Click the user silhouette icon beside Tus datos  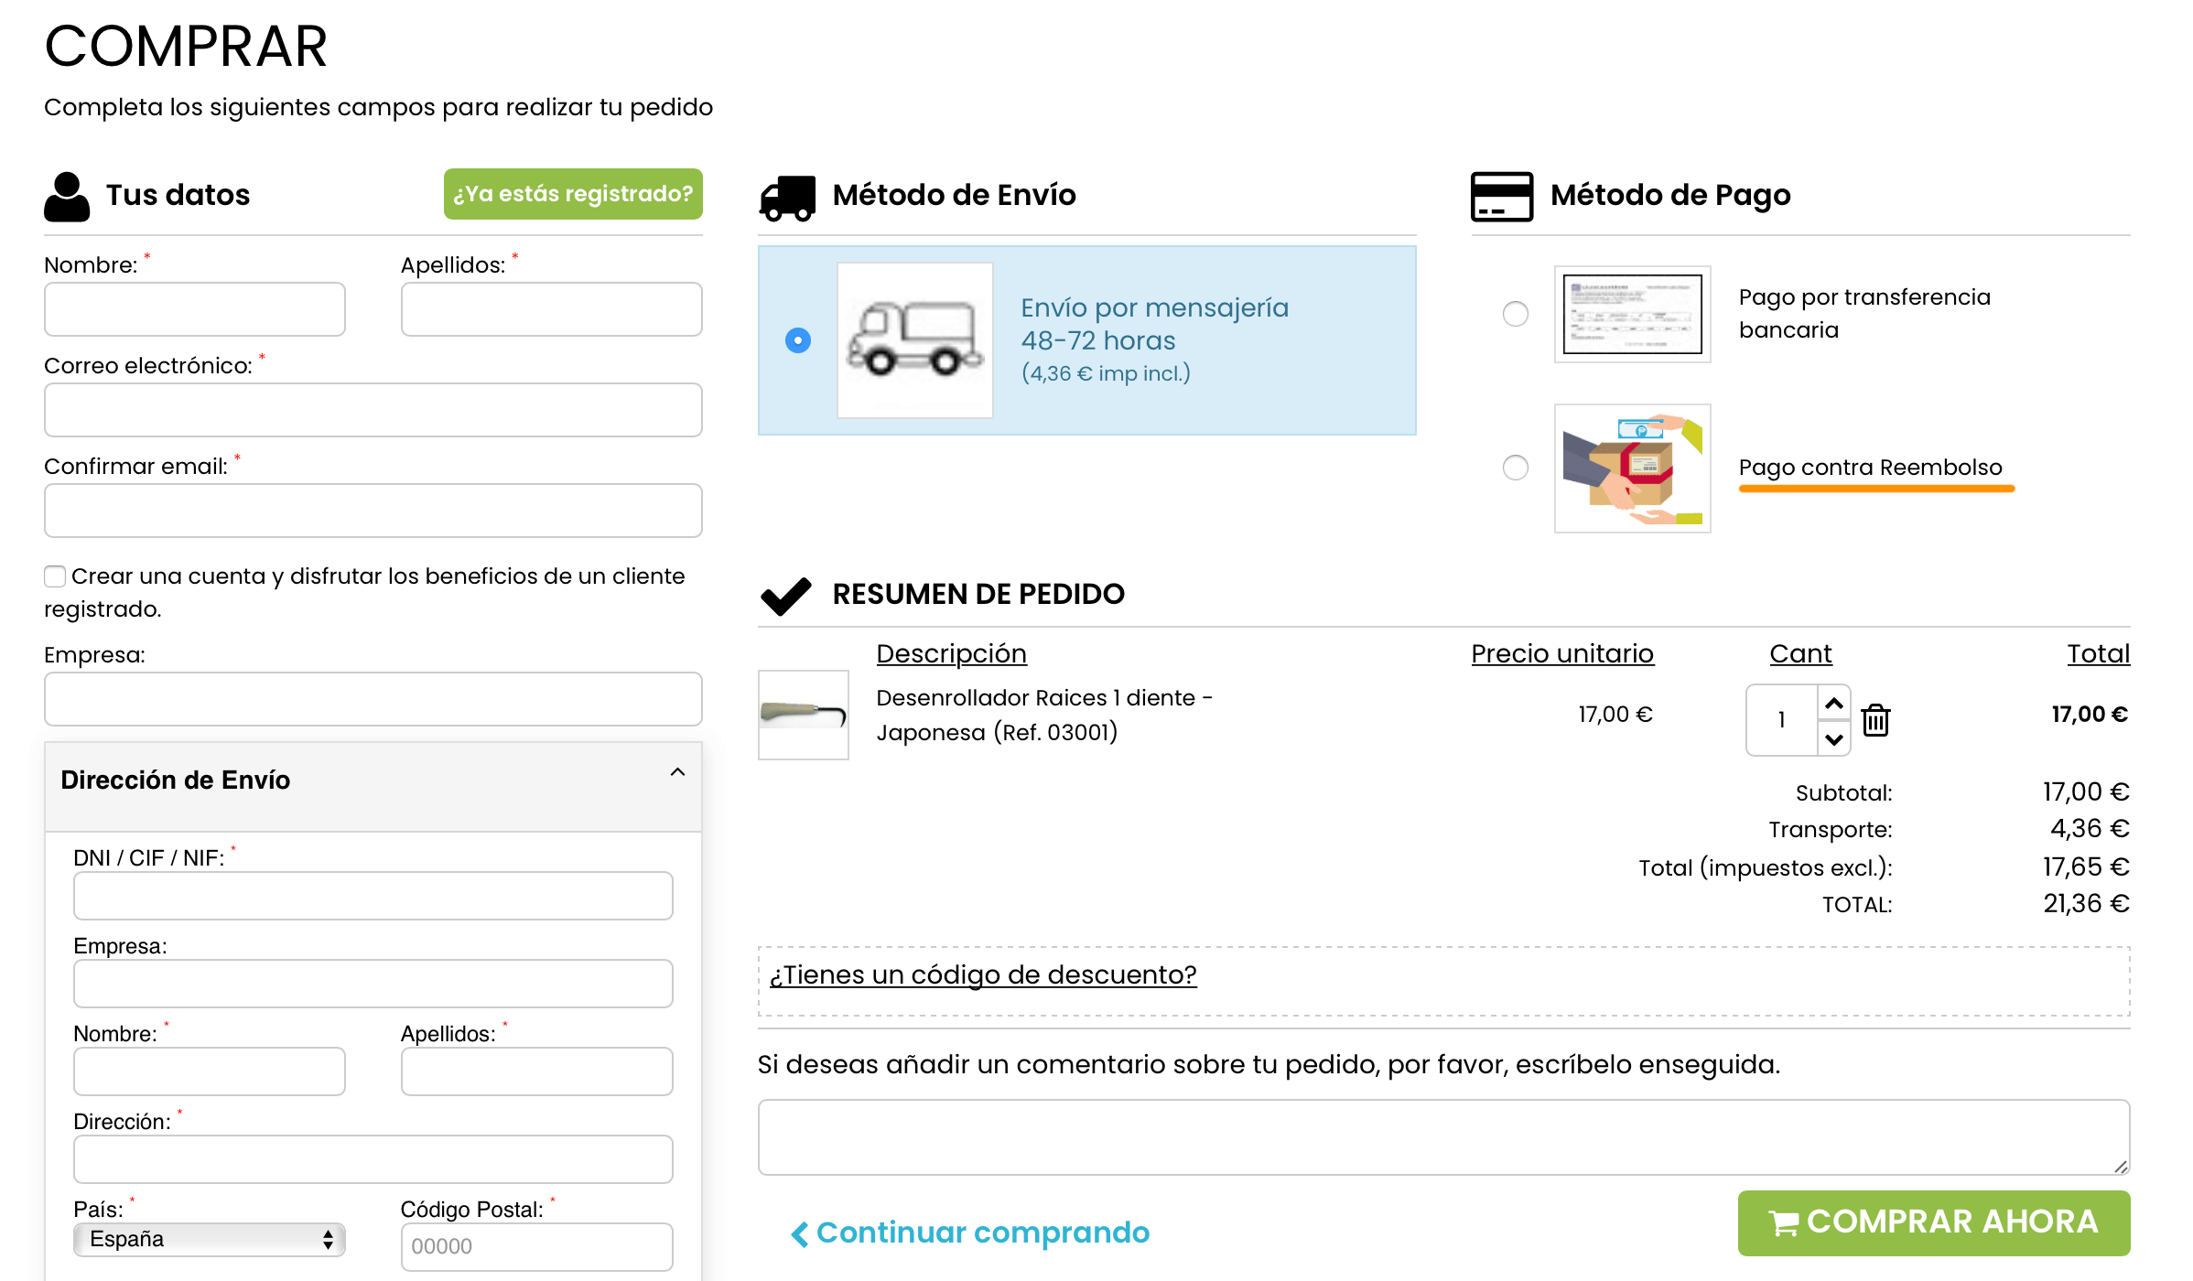click(x=67, y=196)
